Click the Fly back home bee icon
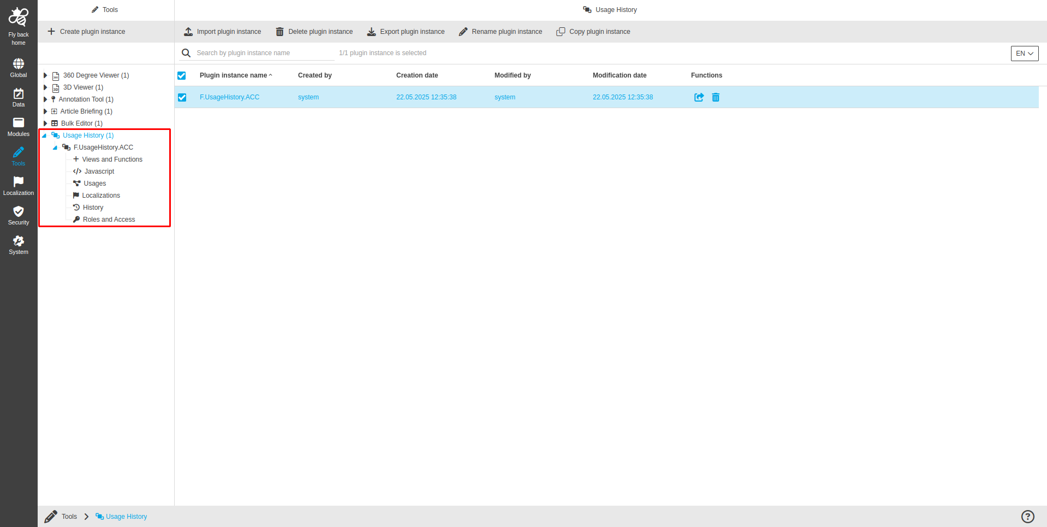 [x=19, y=17]
